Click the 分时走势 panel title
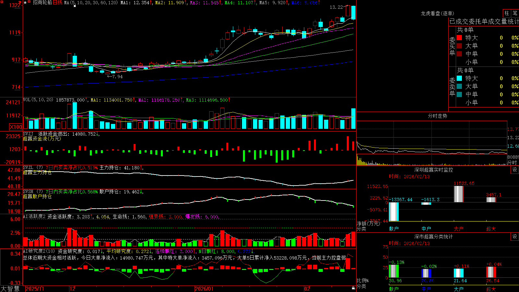The height and width of the screenshot is (292, 519). [x=438, y=116]
